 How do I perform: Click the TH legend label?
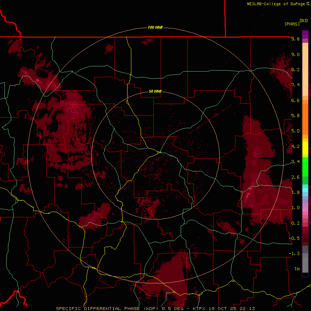pos(297,269)
